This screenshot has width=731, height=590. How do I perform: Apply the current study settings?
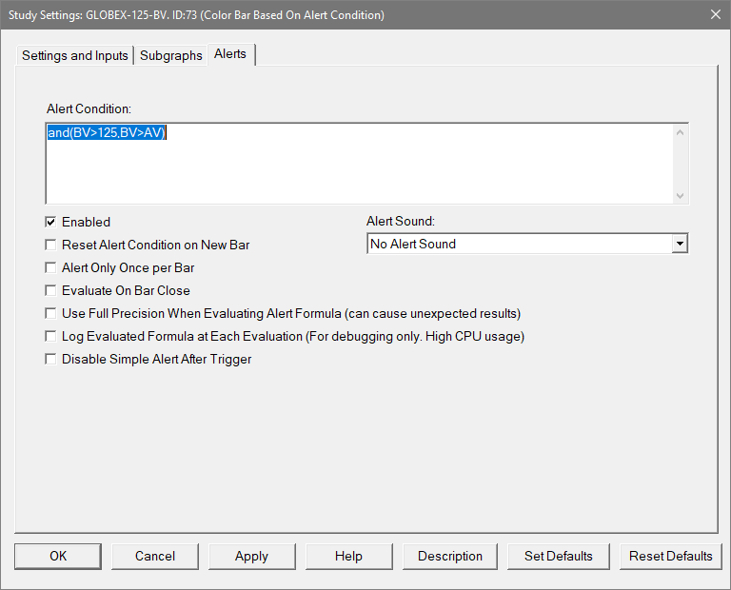[x=251, y=556]
